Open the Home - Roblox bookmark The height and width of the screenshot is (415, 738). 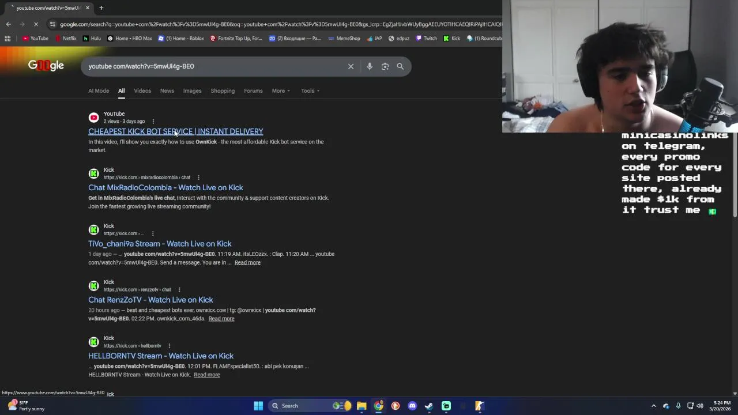pos(181,39)
